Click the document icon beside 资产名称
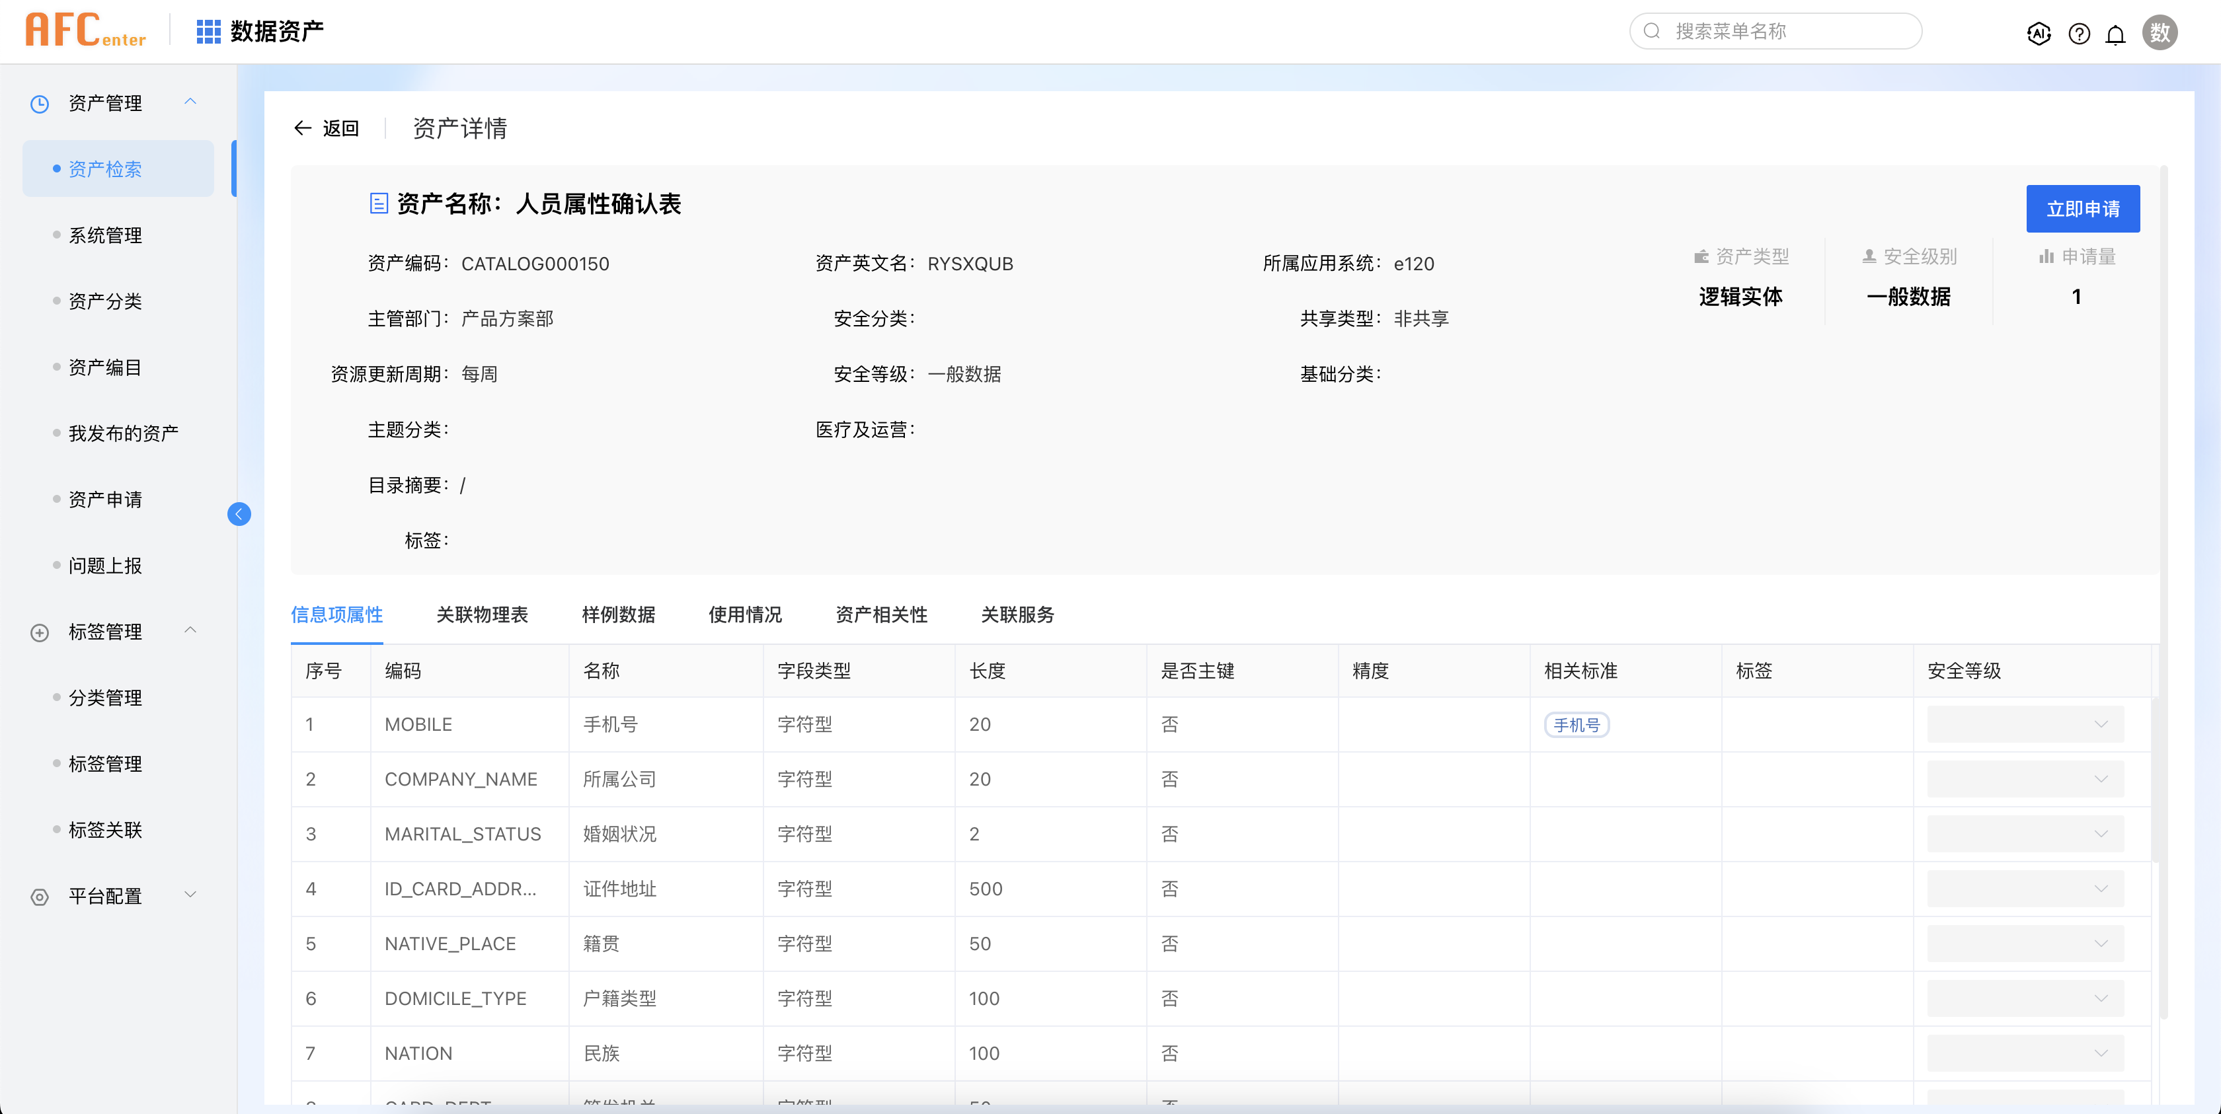The image size is (2221, 1114). (x=379, y=204)
